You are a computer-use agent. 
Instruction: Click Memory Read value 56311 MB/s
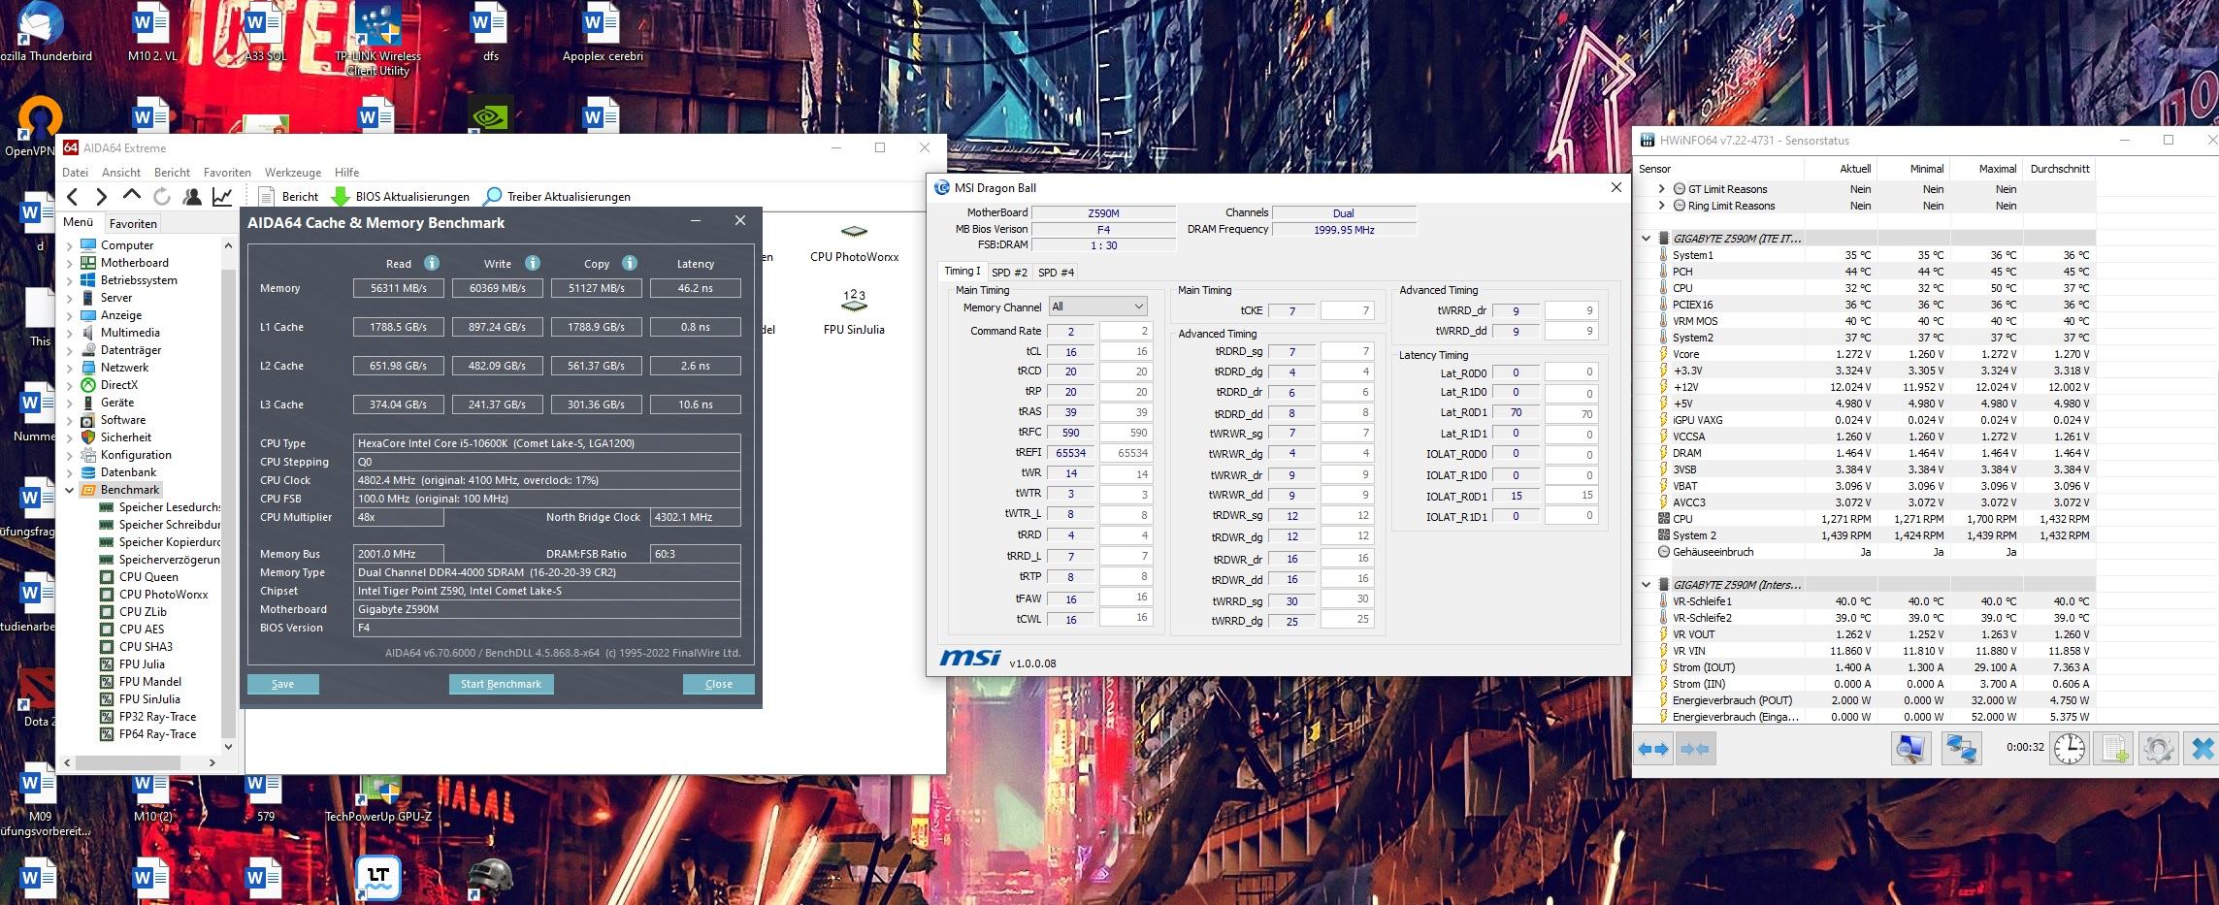click(x=399, y=288)
